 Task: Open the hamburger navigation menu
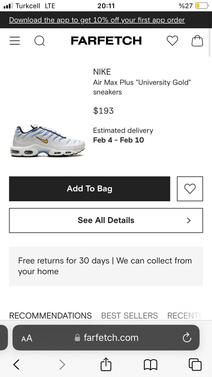15,41
